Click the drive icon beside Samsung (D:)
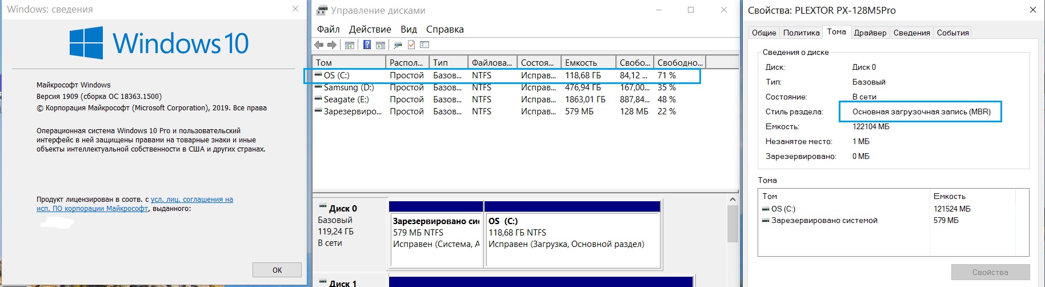 [318, 87]
